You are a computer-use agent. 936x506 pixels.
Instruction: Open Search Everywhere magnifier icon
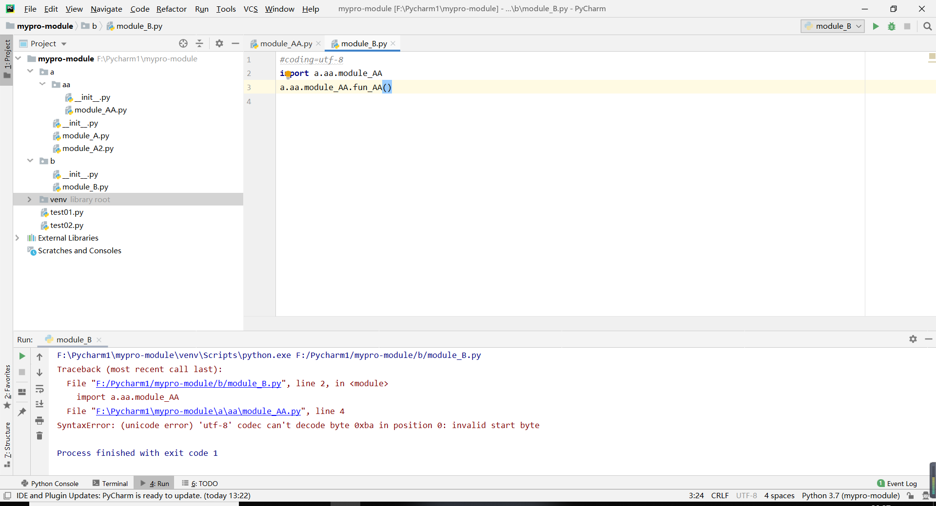(x=927, y=26)
